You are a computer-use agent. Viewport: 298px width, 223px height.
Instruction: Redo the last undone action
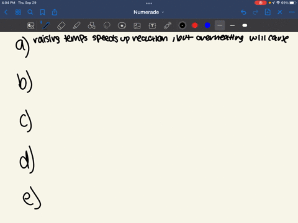256,12
